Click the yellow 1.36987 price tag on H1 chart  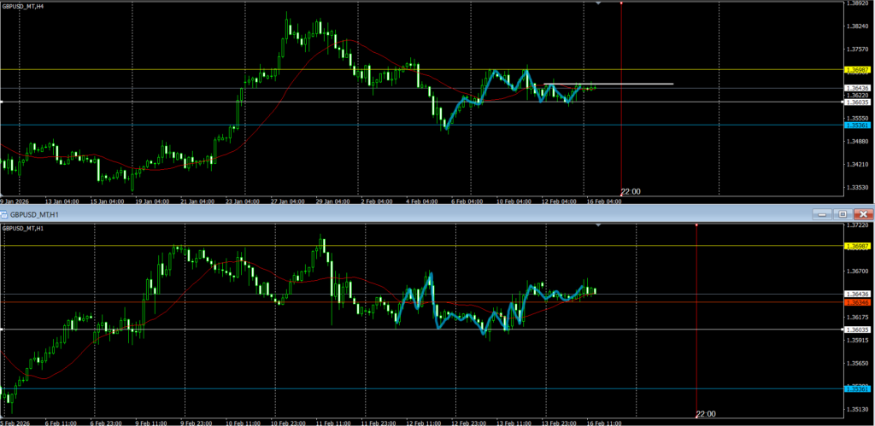(856, 247)
